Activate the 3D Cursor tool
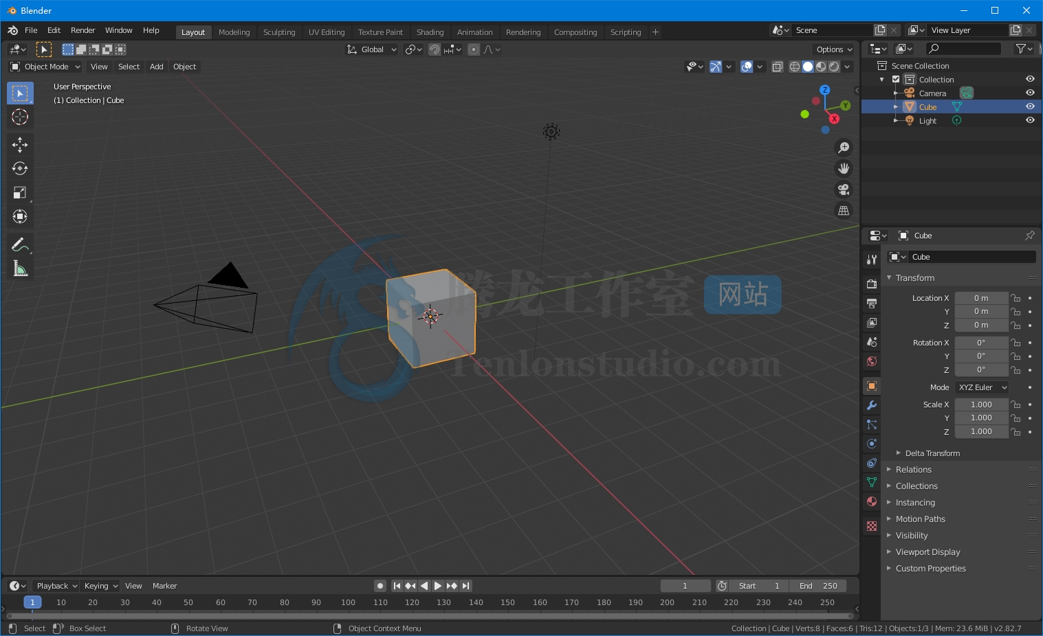This screenshot has height=636, width=1043. [20, 117]
